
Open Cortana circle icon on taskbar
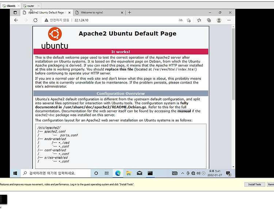(96, 173)
